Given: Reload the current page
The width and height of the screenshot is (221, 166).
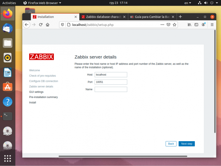Looking at the screenshot, I should click(x=41, y=25).
